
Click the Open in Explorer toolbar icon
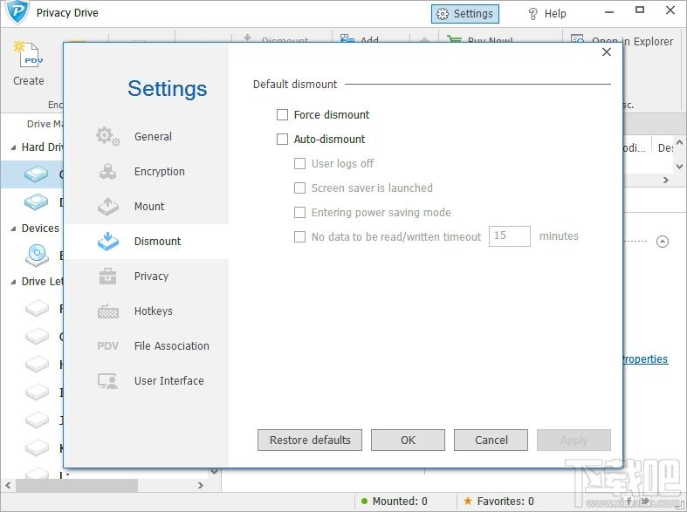click(x=578, y=39)
